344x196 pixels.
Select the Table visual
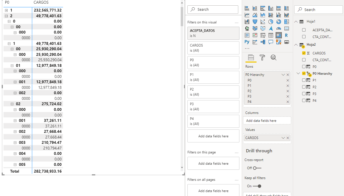(x=271, y=35)
